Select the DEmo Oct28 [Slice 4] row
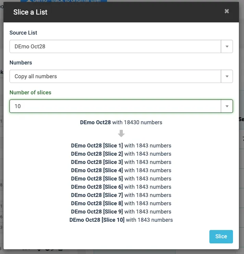This screenshot has width=244, height=254. click(121, 170)
